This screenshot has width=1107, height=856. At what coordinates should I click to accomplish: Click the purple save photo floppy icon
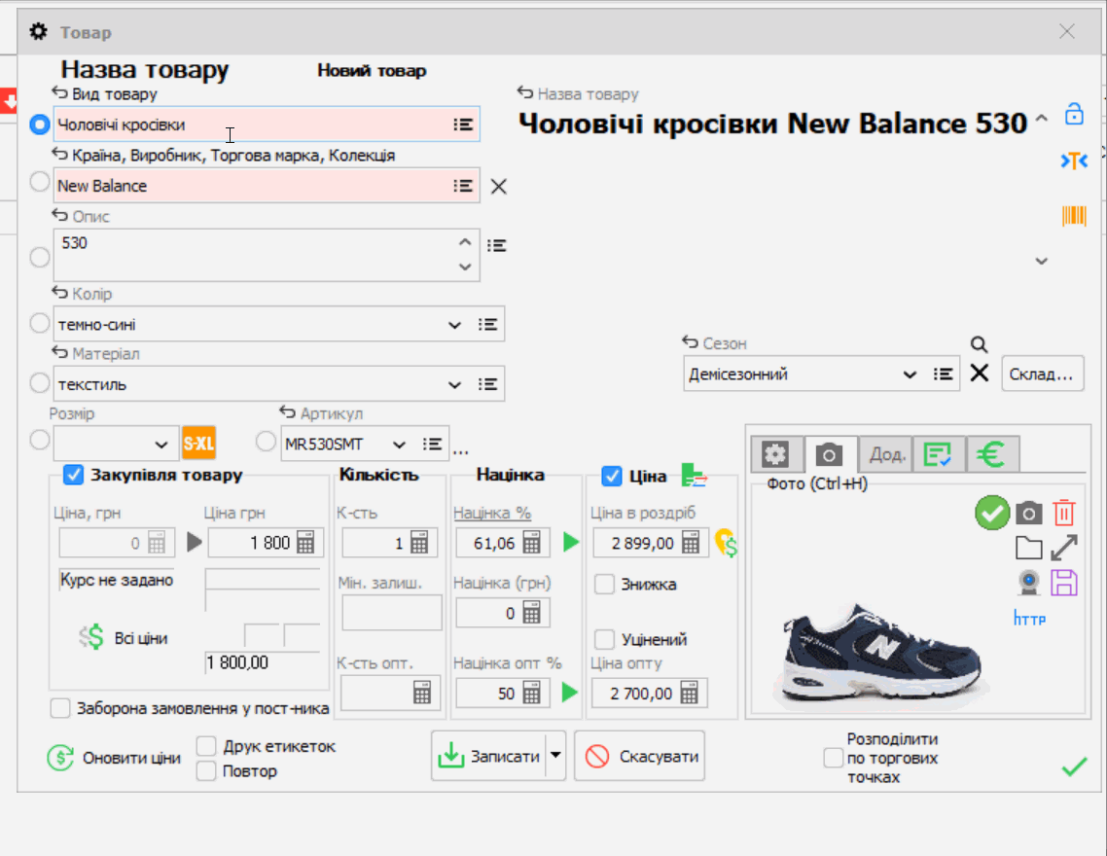(1064, 582)
